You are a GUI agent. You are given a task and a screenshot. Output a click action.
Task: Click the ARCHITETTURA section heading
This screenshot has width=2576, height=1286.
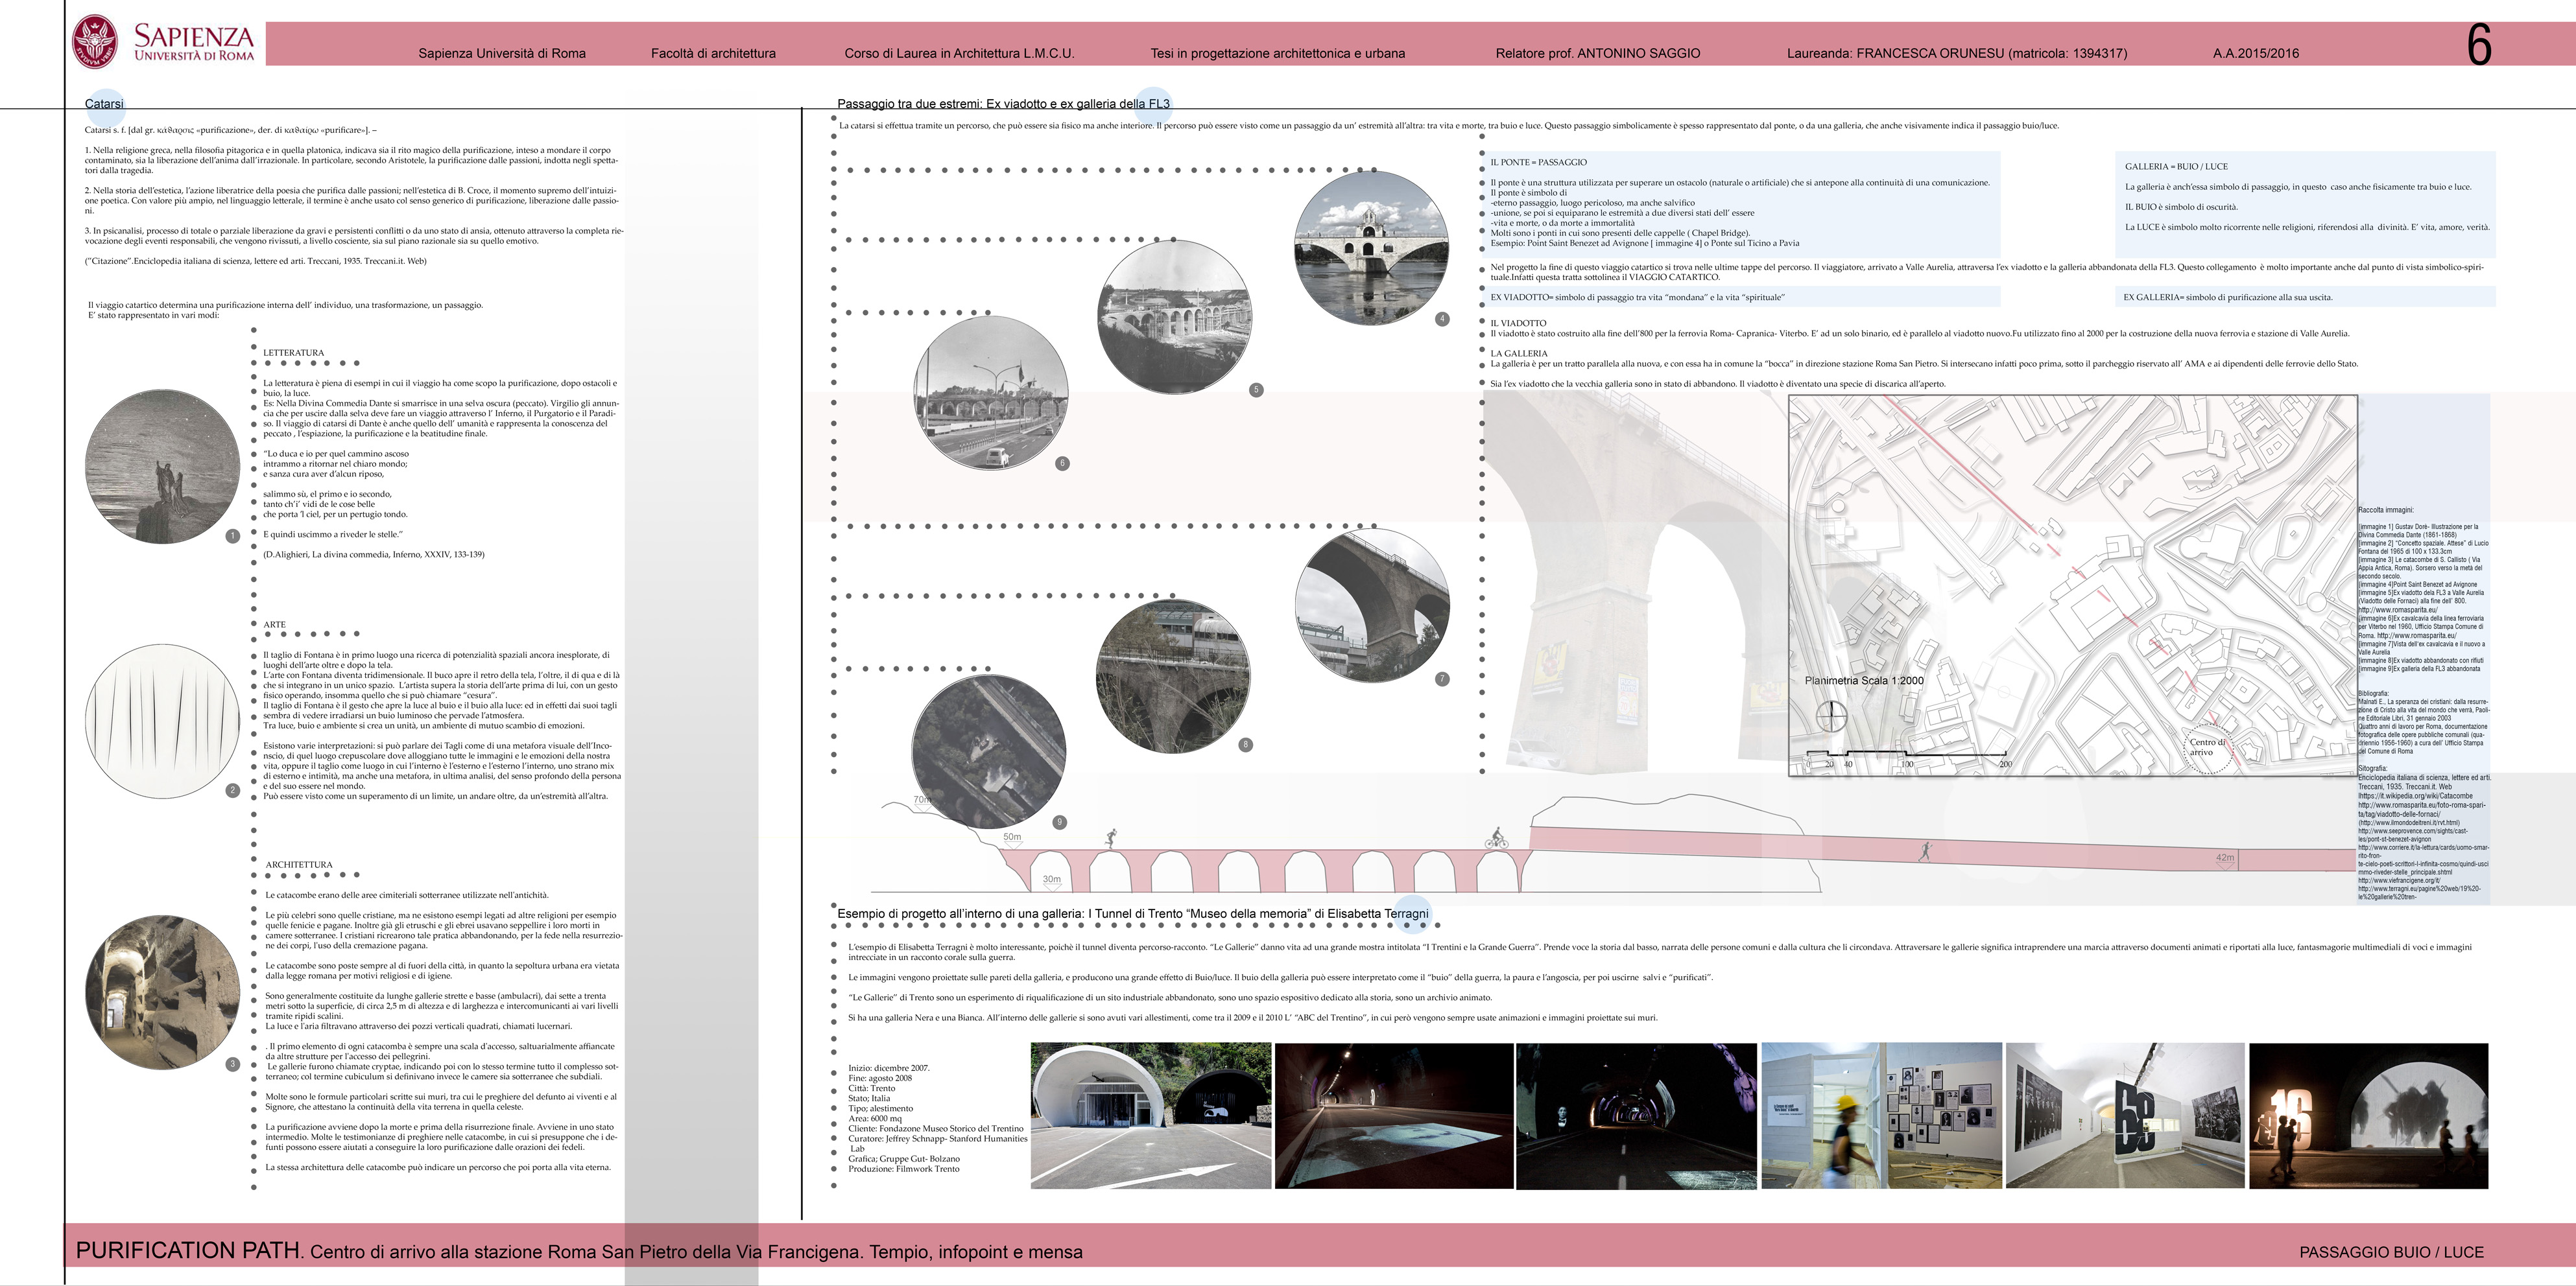[298, 864]
